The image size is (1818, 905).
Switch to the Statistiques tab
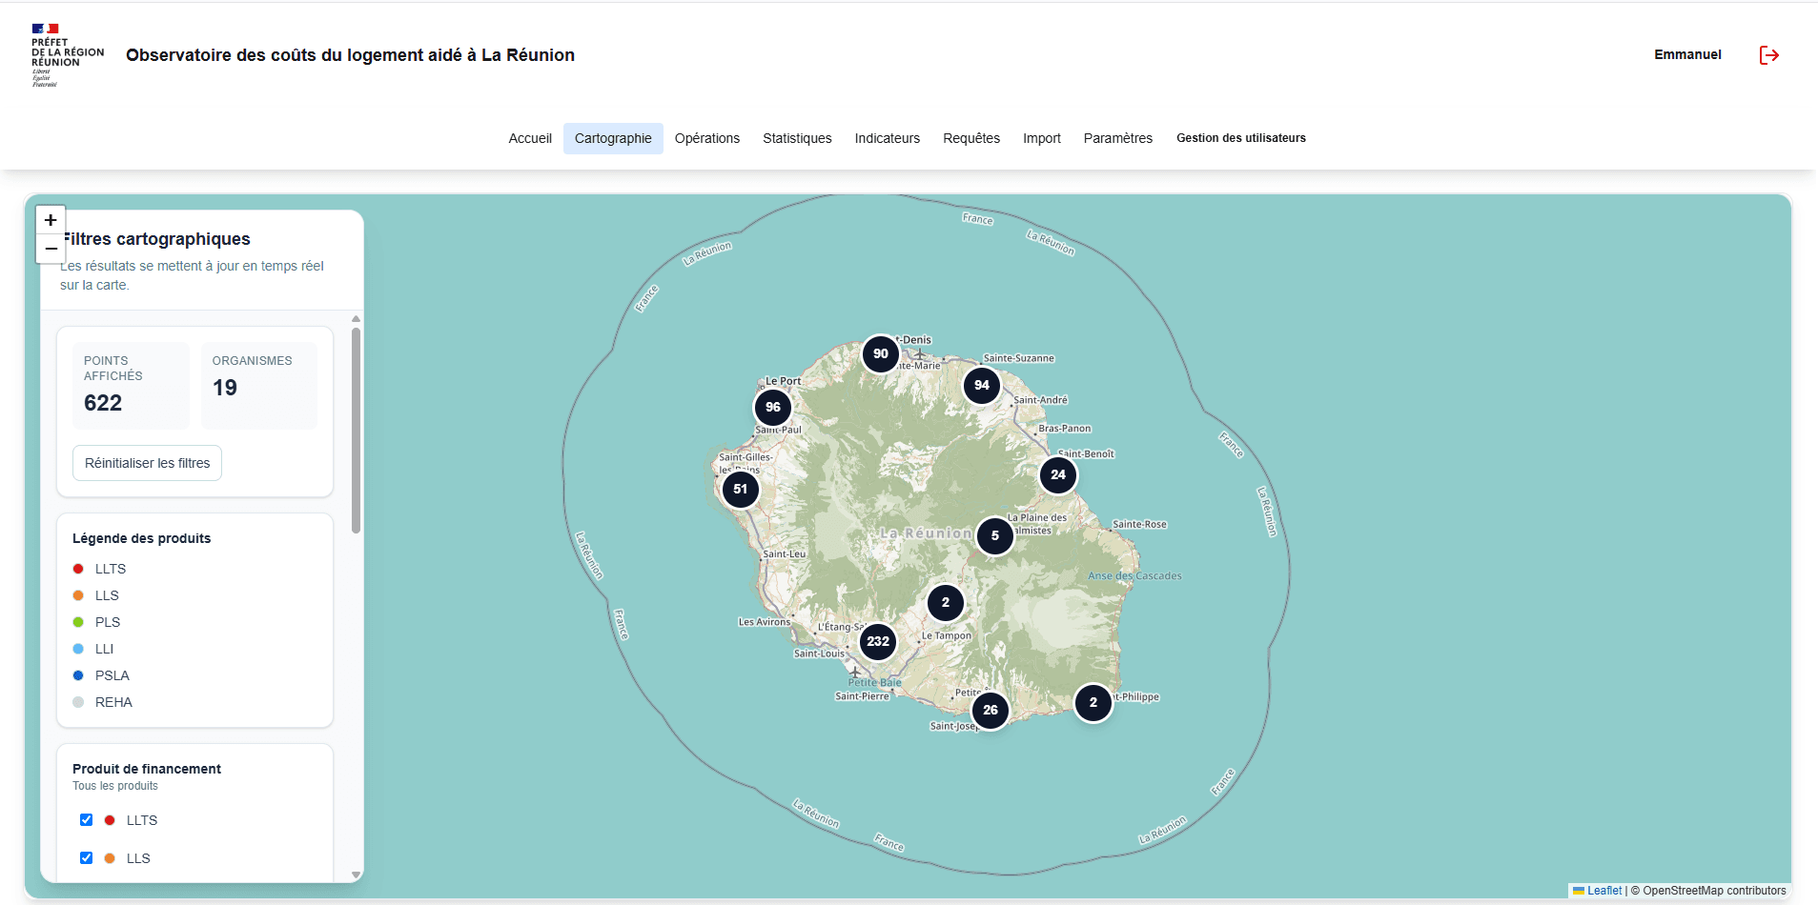point(797,138)
